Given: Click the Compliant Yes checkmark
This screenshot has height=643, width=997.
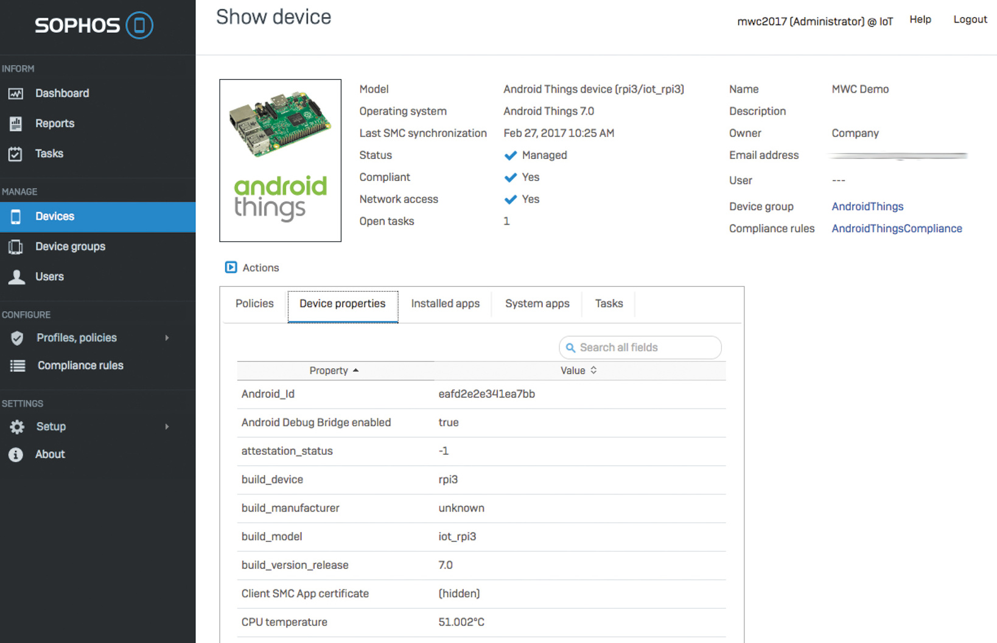Looking at the screenshot, I should point(511,177).
